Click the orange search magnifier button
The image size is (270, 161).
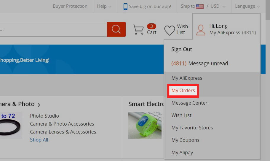116,29
